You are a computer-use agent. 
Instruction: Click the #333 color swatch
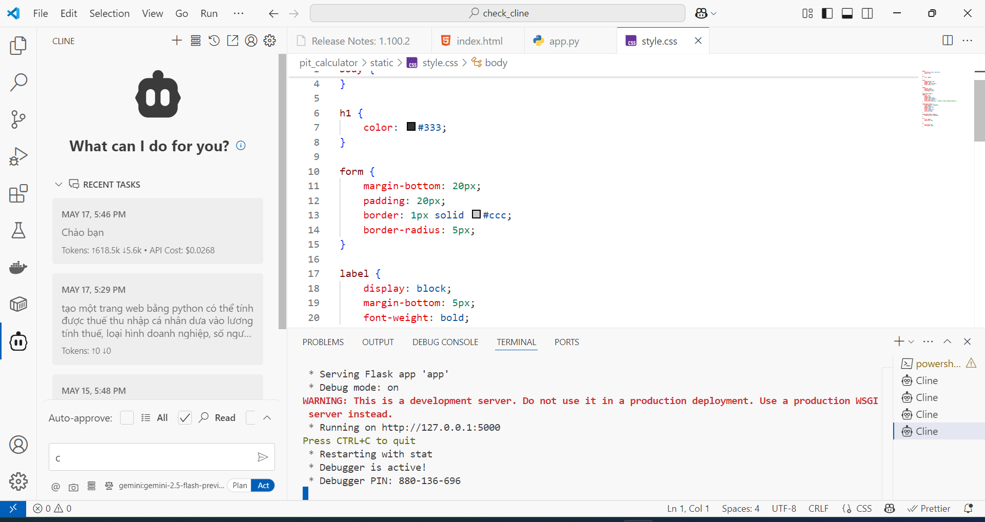click(411, 127)
